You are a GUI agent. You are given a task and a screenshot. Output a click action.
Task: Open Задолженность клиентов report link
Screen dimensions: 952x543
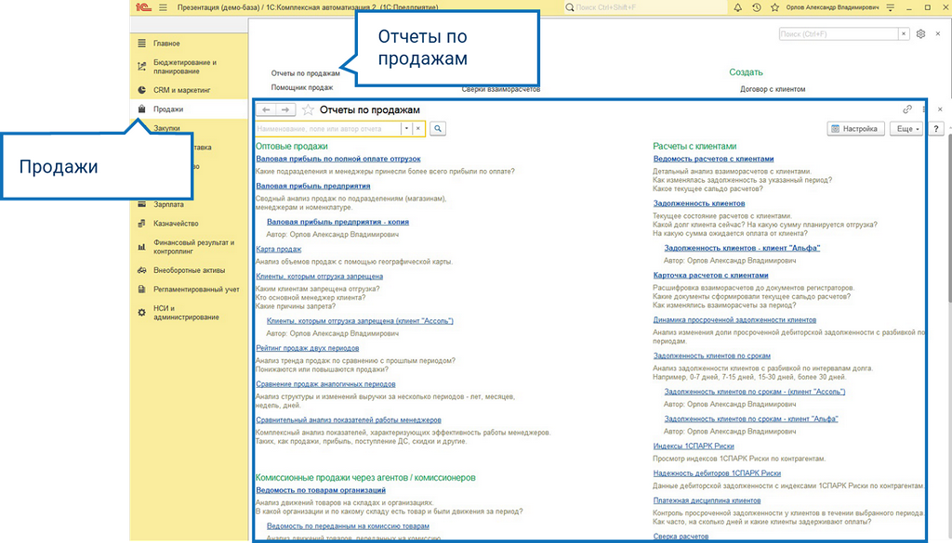coord(699,203)
